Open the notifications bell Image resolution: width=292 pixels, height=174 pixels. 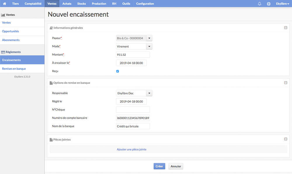click(259, 4)
